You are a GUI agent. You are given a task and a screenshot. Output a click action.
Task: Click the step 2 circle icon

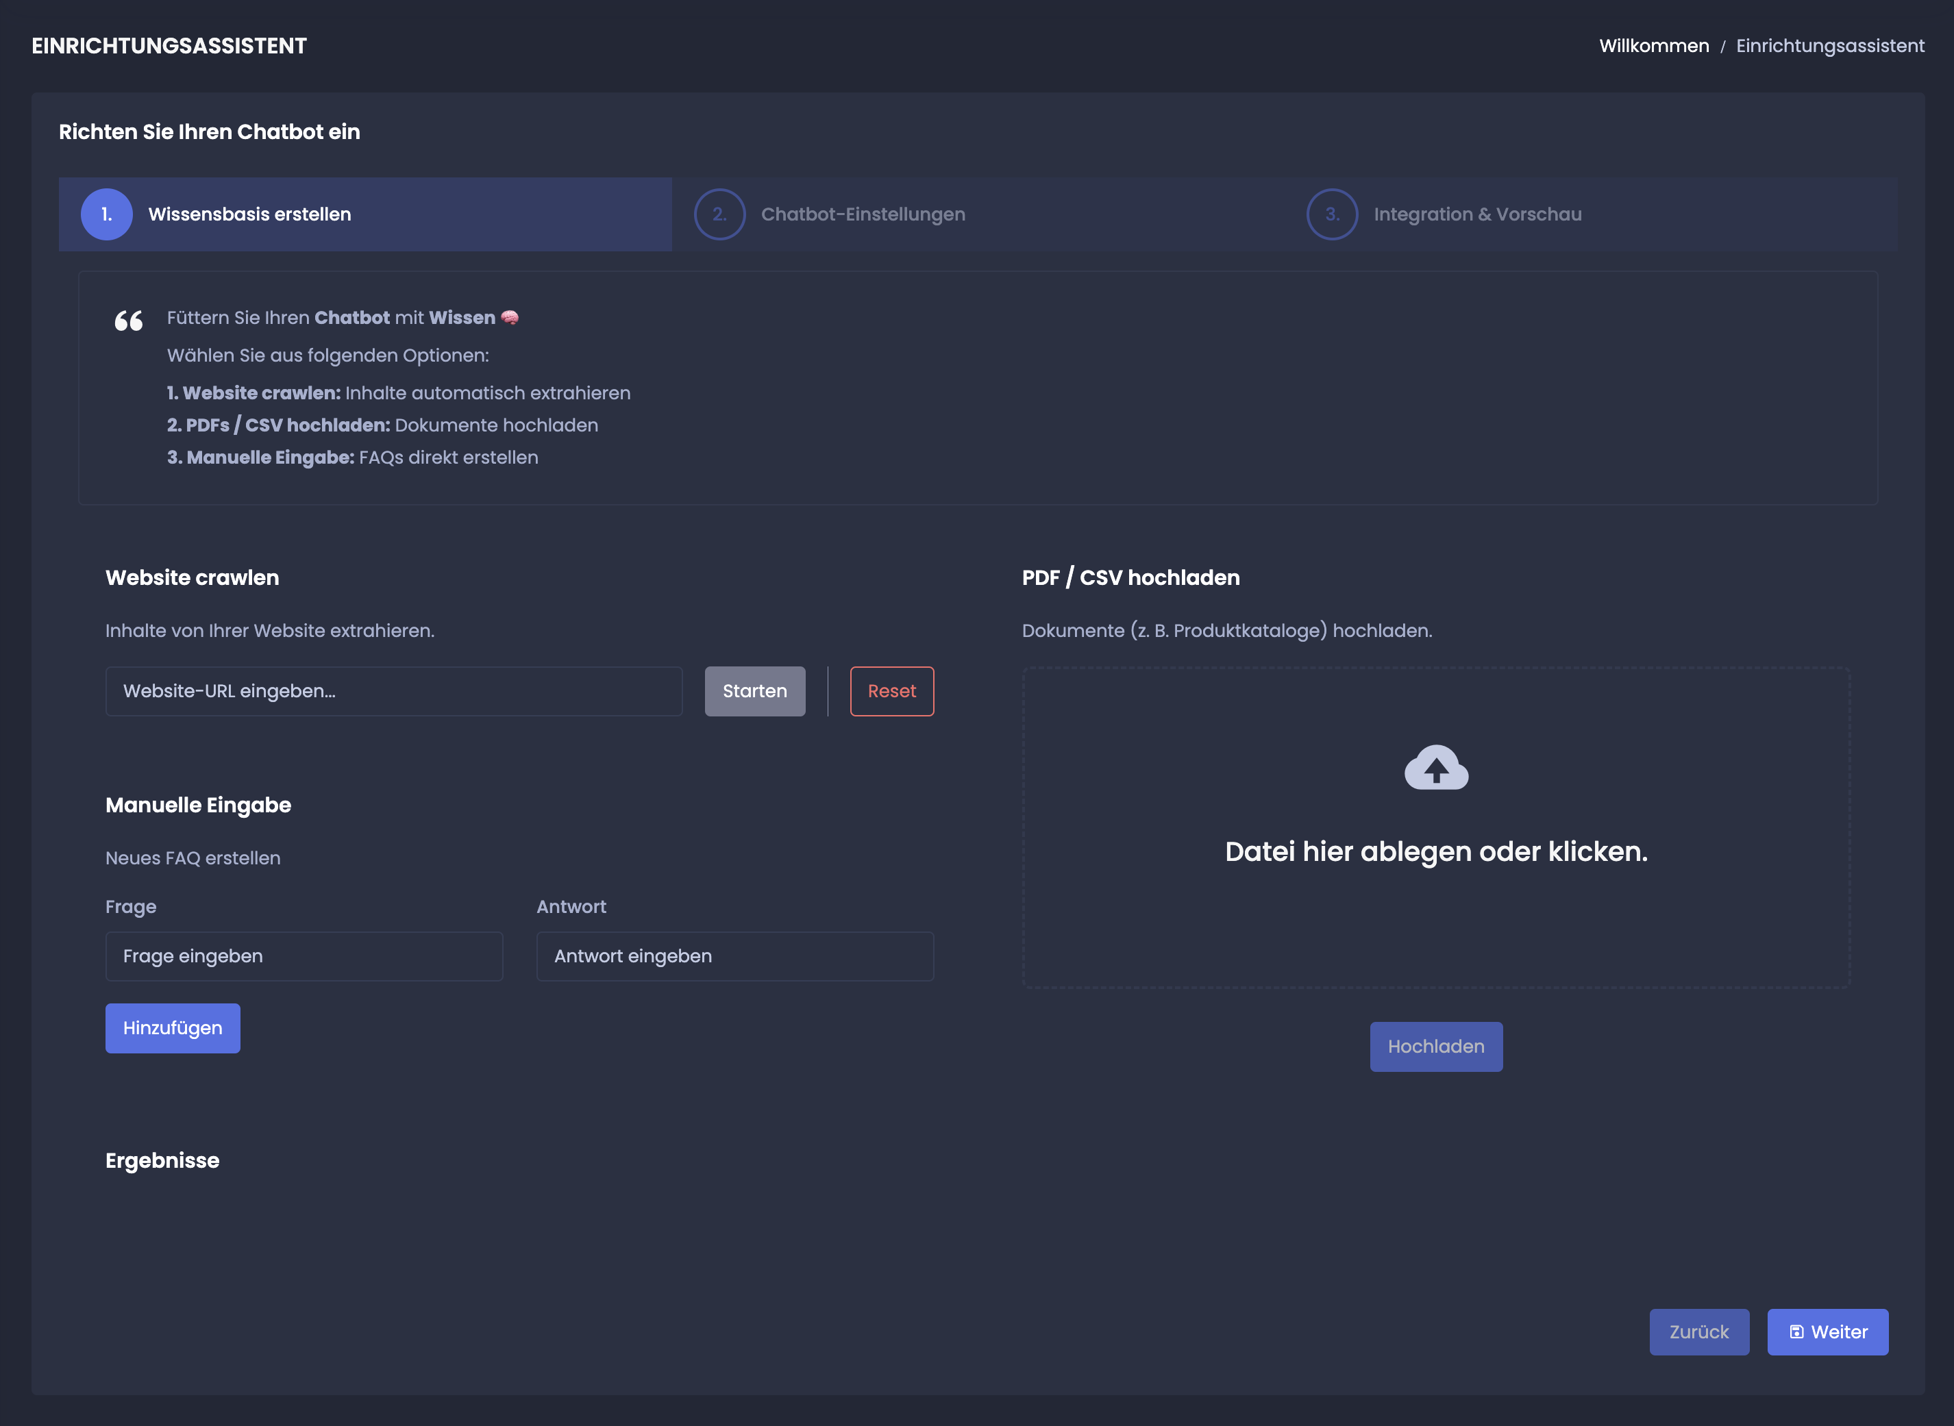[719, 214]
